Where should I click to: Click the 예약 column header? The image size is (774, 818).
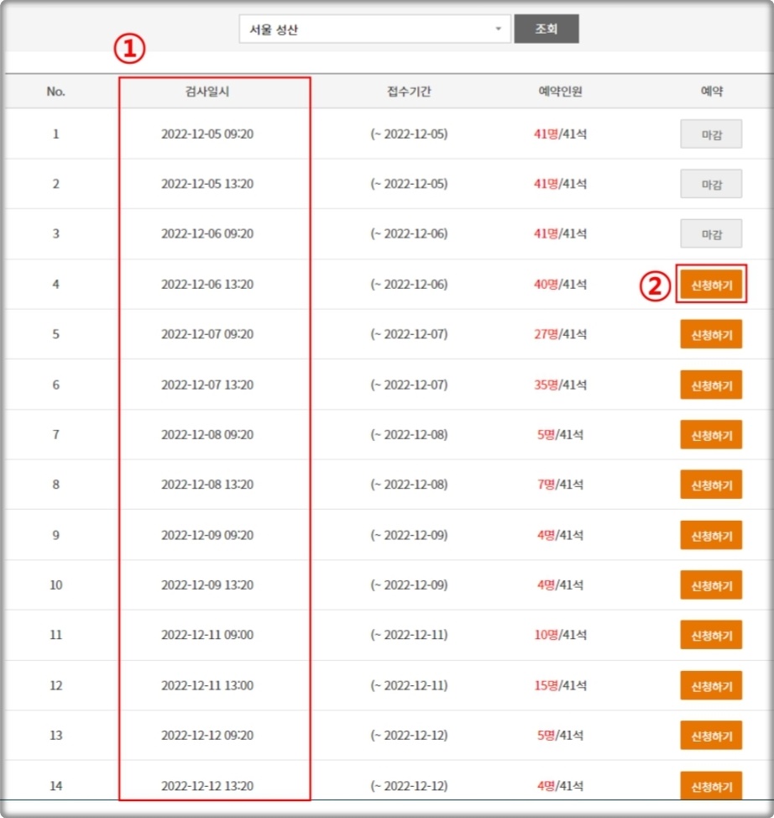711,92
